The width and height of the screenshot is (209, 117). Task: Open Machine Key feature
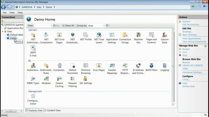click(x=138, y=38)
